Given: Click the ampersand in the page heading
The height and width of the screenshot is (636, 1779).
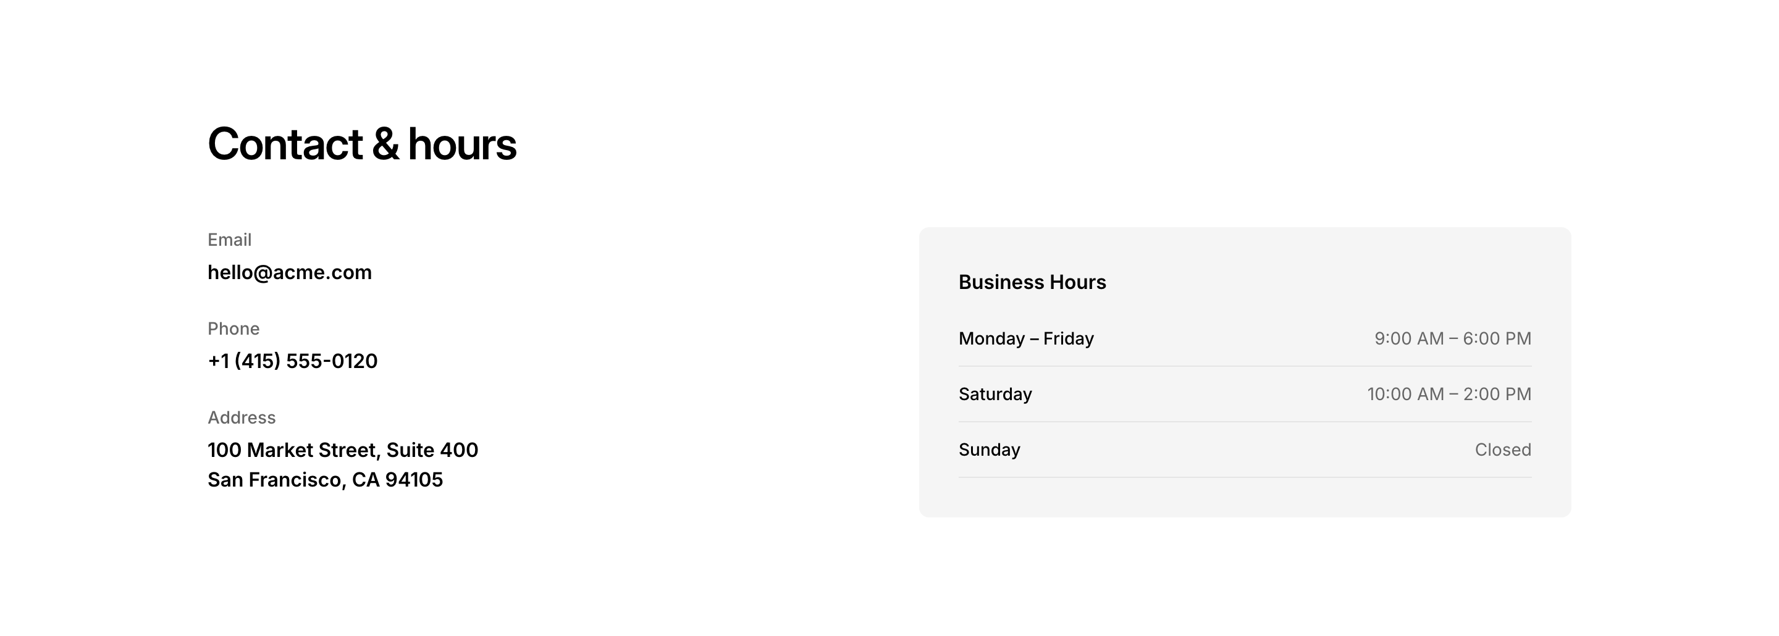Looking at the screenshot, I should click(x=385, y=144).
